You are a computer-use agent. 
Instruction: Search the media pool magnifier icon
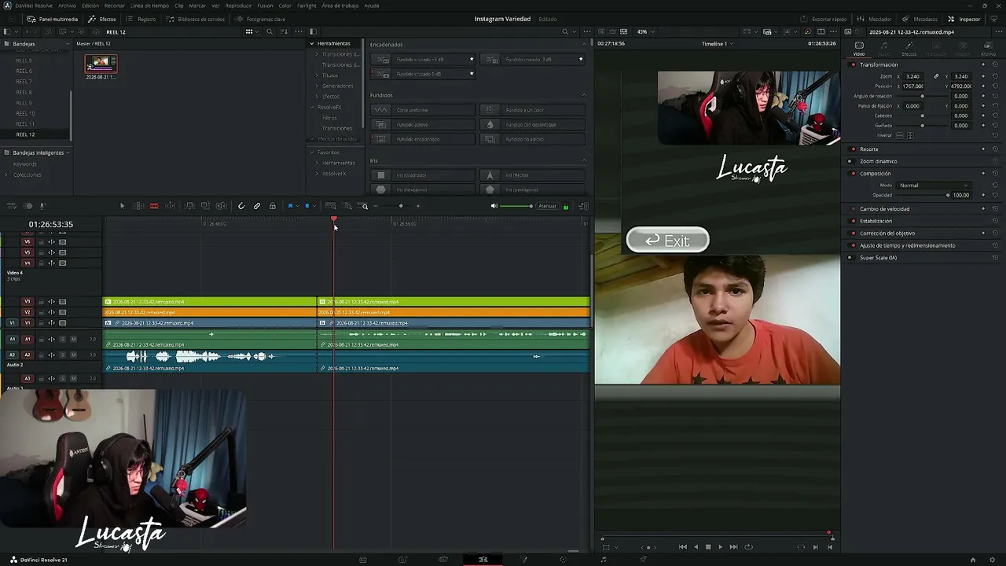tap(270, 31)
